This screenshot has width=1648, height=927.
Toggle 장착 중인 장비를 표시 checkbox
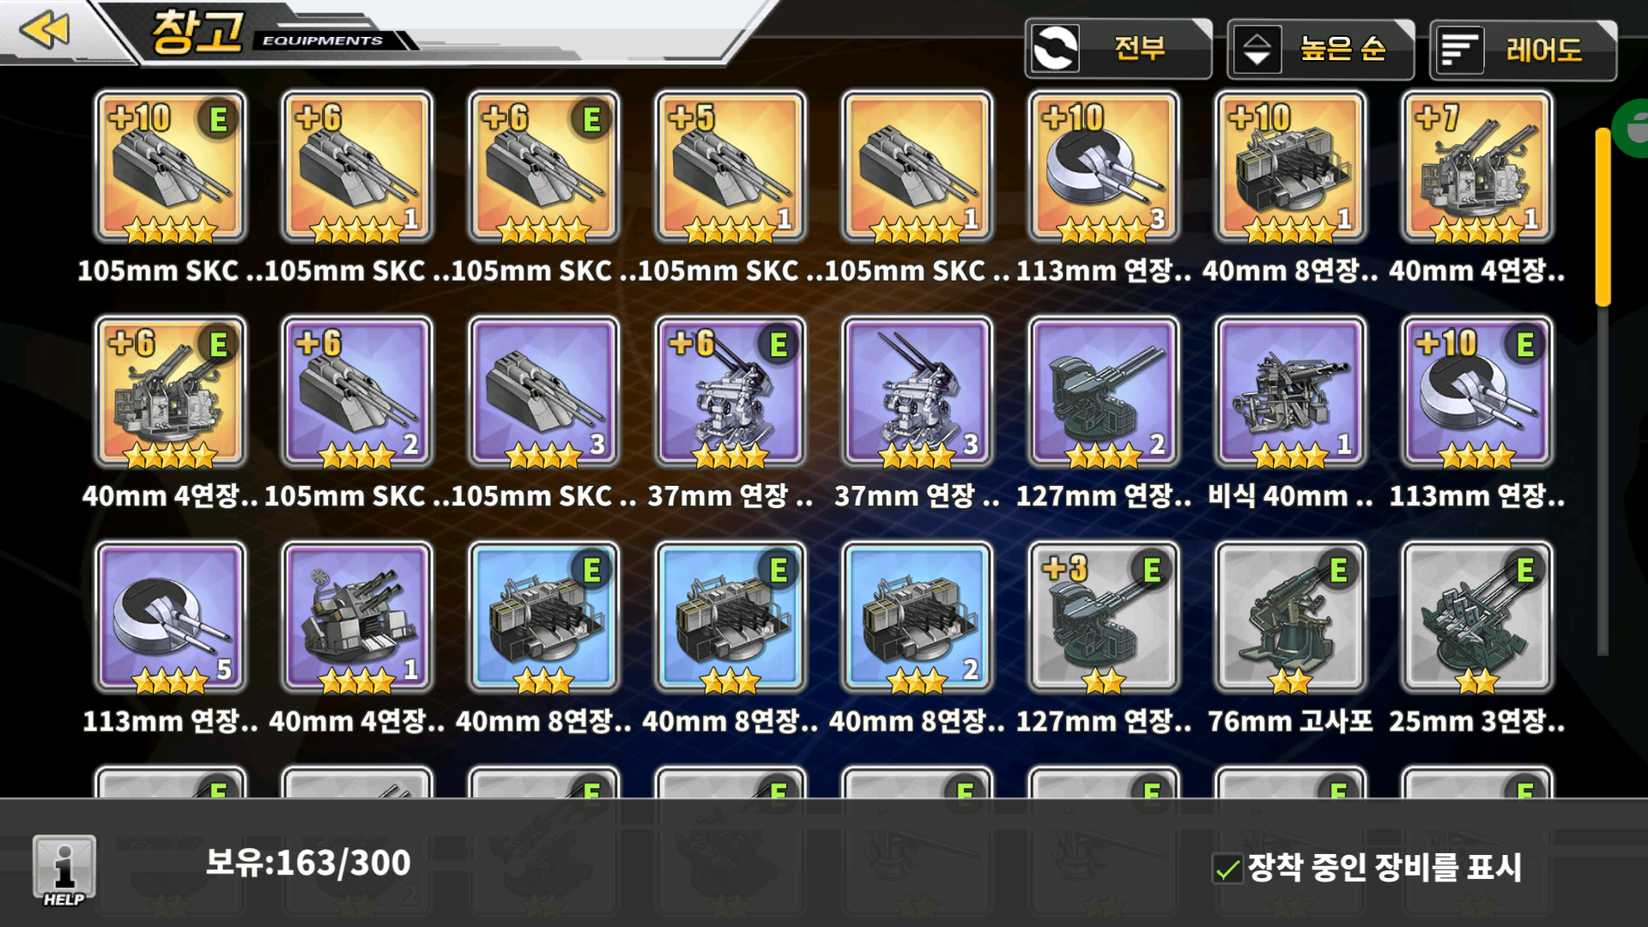(x=1227, y=869)
